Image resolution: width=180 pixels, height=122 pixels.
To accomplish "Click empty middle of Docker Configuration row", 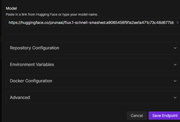I will (115, 81).
